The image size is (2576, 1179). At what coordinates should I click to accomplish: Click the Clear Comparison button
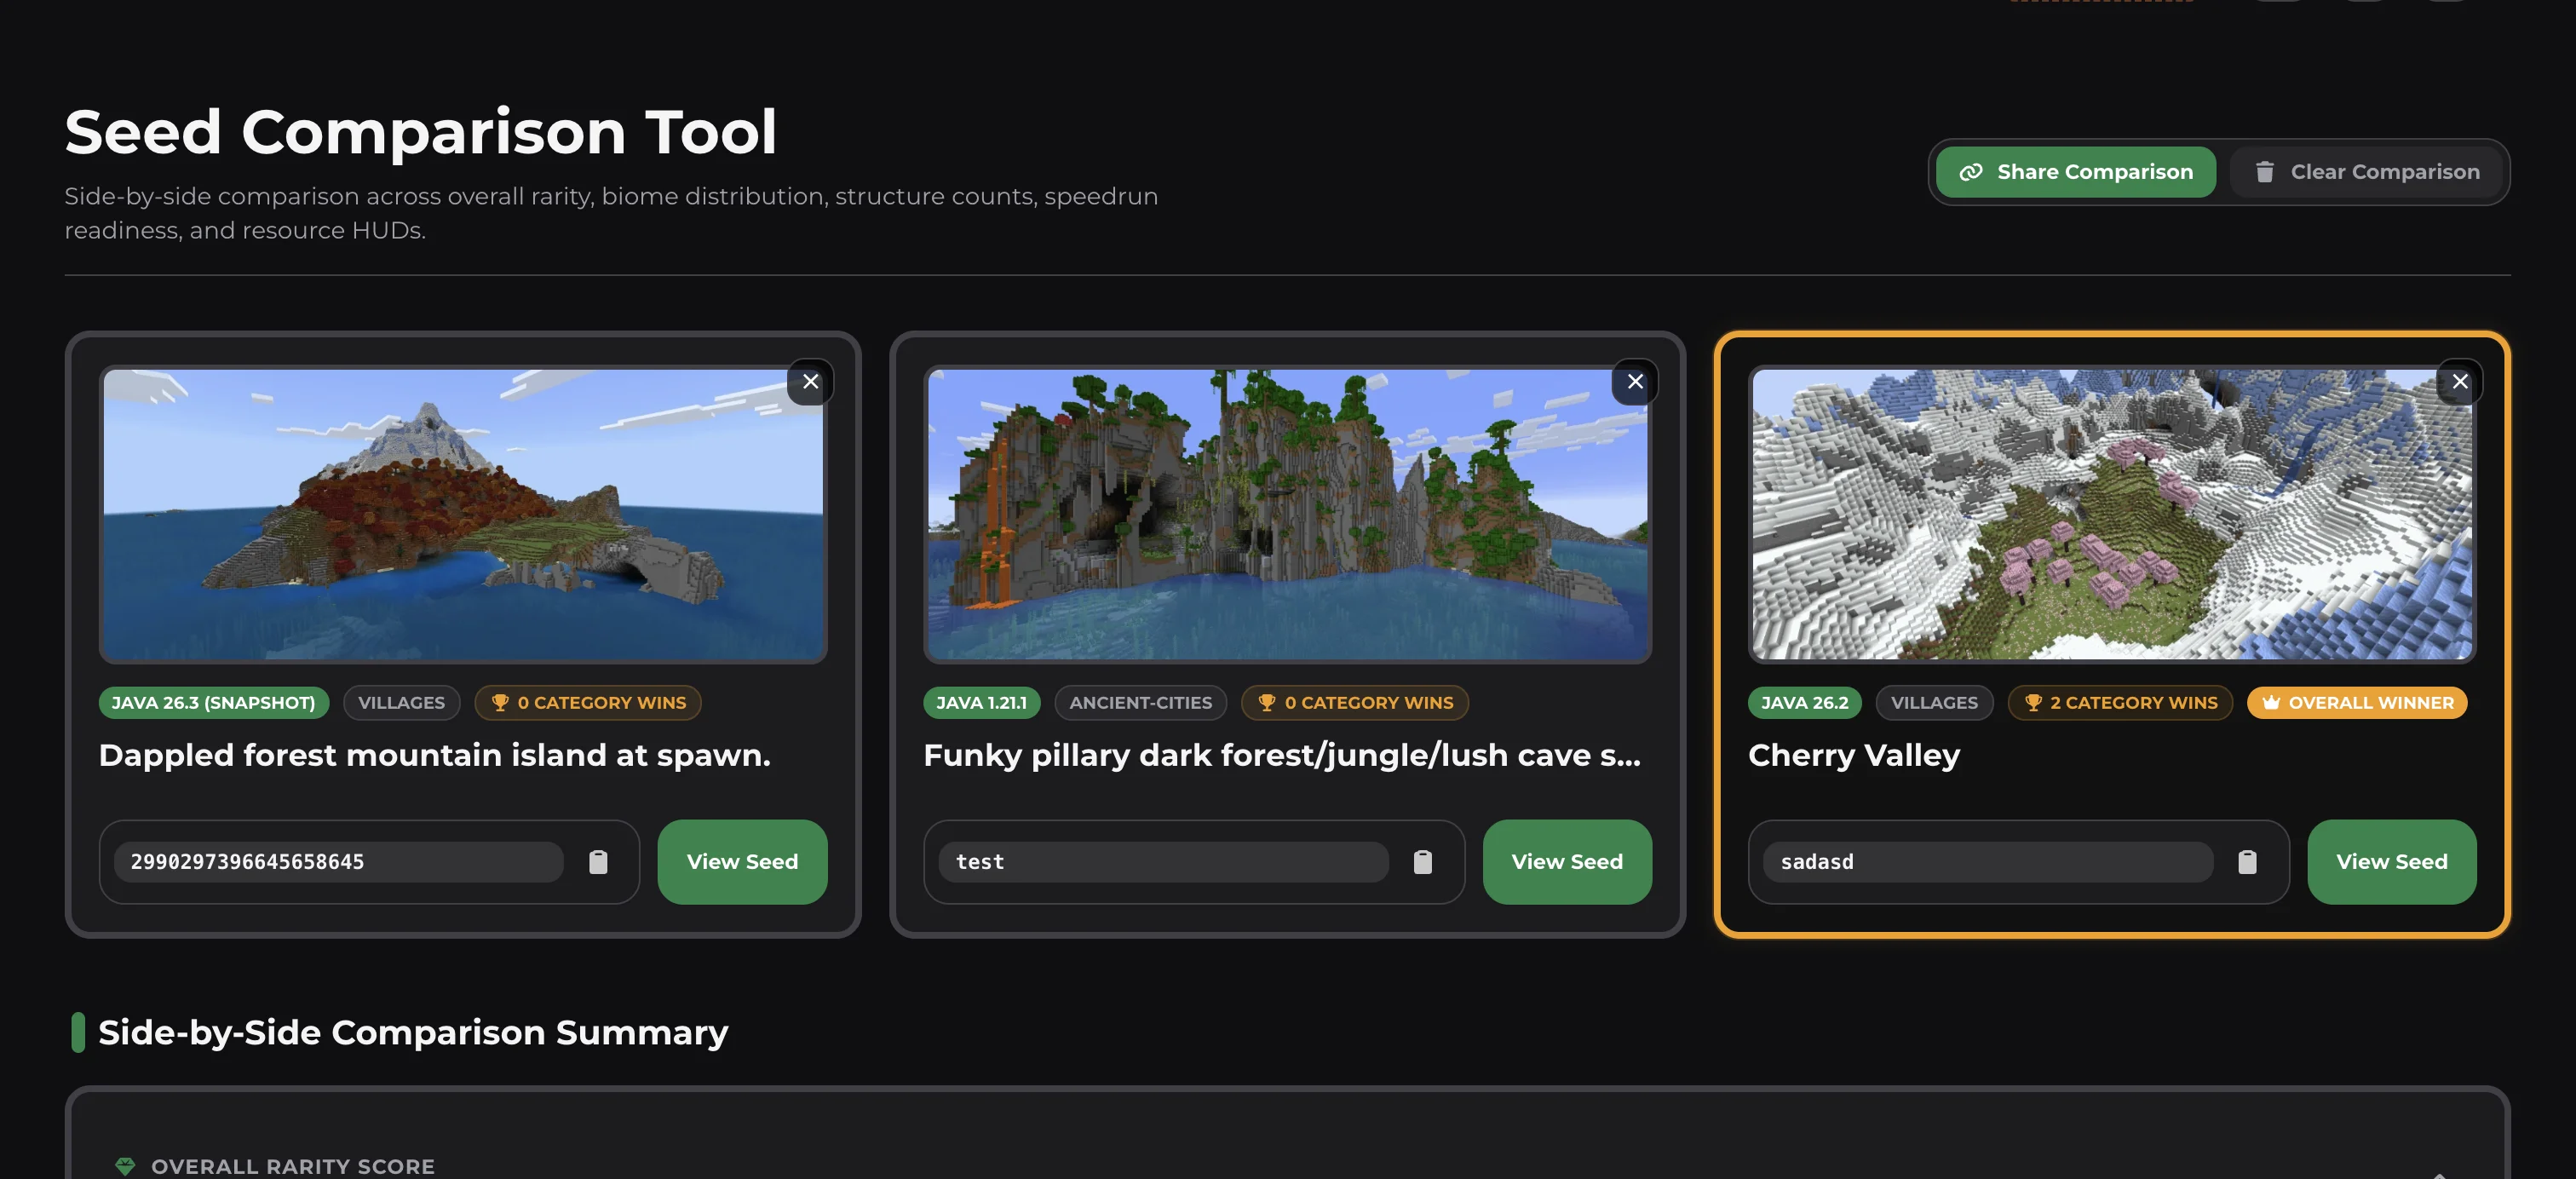2366,172
